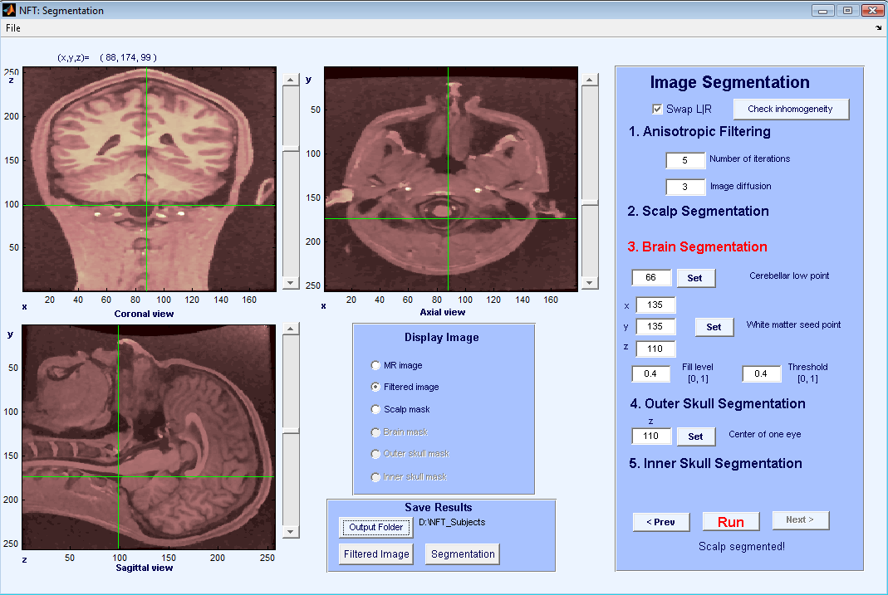Click the sagittal view slider up arrow
This screenshot has height=595, width=888.
click(290, 329)
